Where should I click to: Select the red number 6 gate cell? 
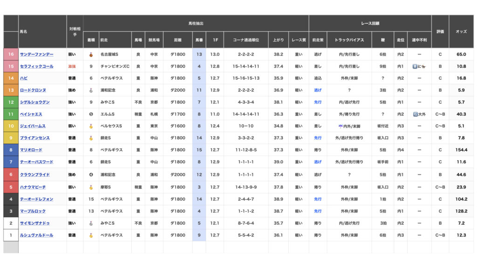click(11, 174)
